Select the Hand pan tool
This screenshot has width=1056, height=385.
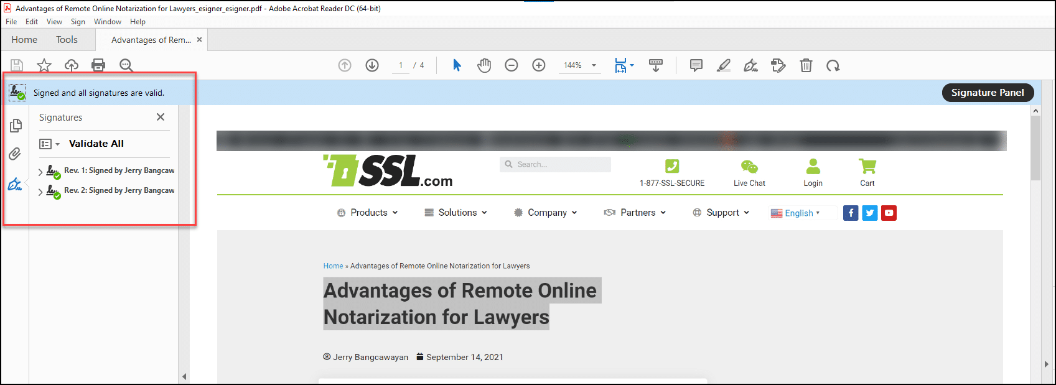point(484,65)
